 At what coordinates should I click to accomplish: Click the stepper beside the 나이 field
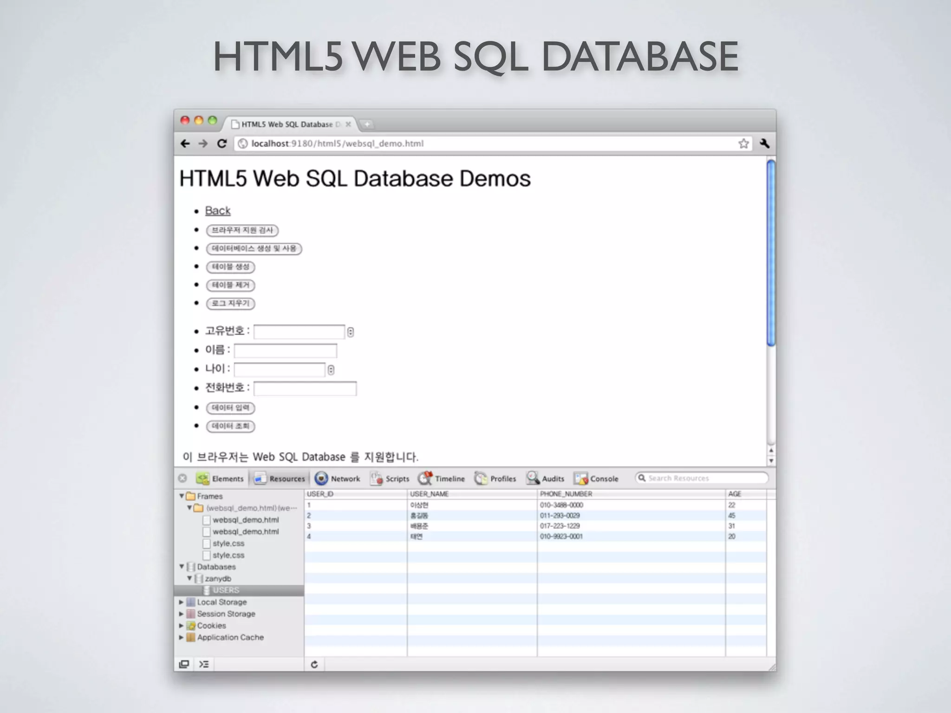(x=331, y=370)
